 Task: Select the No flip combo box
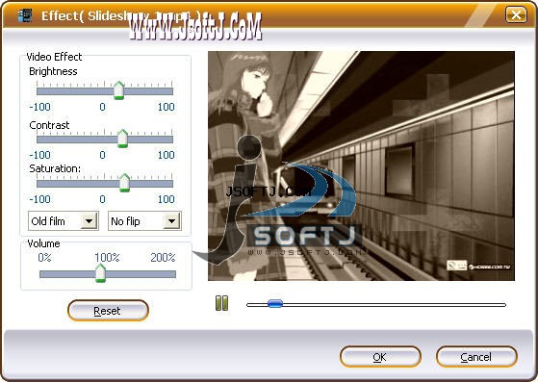144,221
